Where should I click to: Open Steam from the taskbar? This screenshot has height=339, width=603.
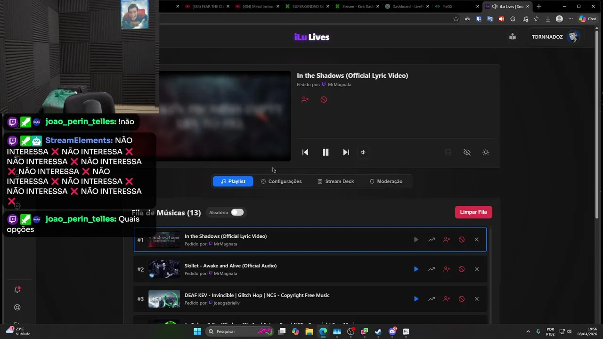click(378, 331)
